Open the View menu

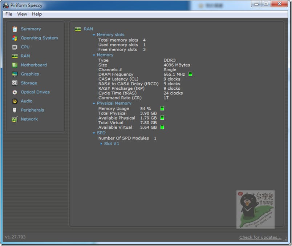click(x=22, y=14)
